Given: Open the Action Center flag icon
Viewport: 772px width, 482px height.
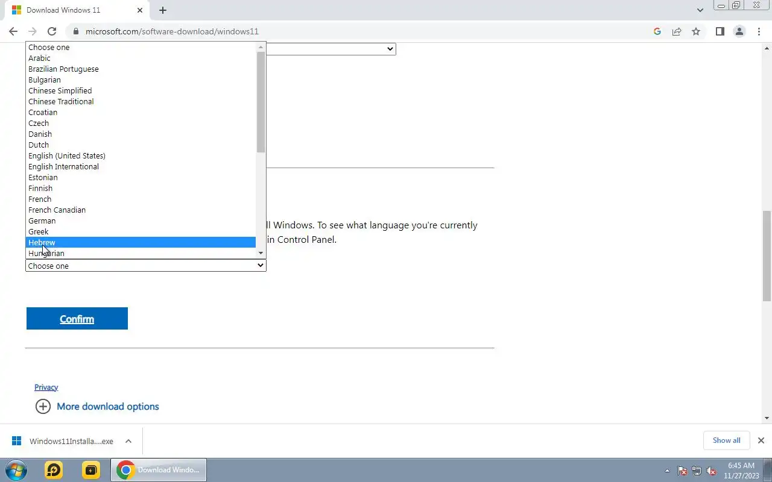Looking at the screenshot, I should tap(682, 471).
